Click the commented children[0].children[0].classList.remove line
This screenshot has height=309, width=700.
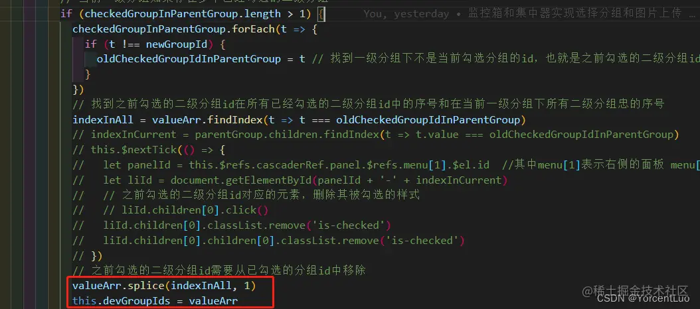point(269,240)
